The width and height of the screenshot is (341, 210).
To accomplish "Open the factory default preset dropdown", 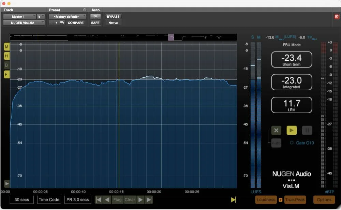I will [x=68, y=16].
